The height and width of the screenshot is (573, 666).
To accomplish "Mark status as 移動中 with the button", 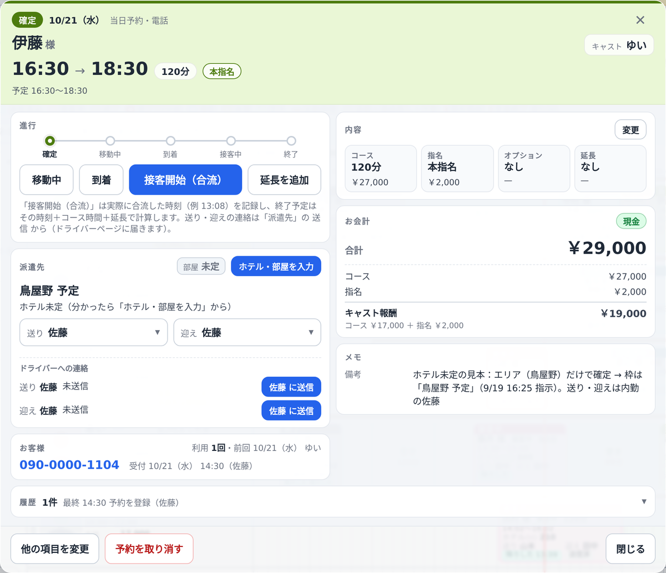I will (x=47, y=180).
